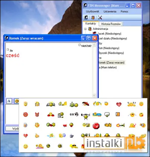Insert the boxing gloves smiley emoticon
Screen dimensions: 150x157
coord(51,114)
